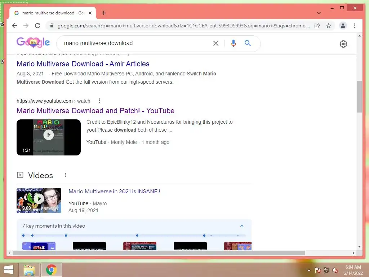Click the browser address bar URL
Screen dimensions: 369x277
183,26
